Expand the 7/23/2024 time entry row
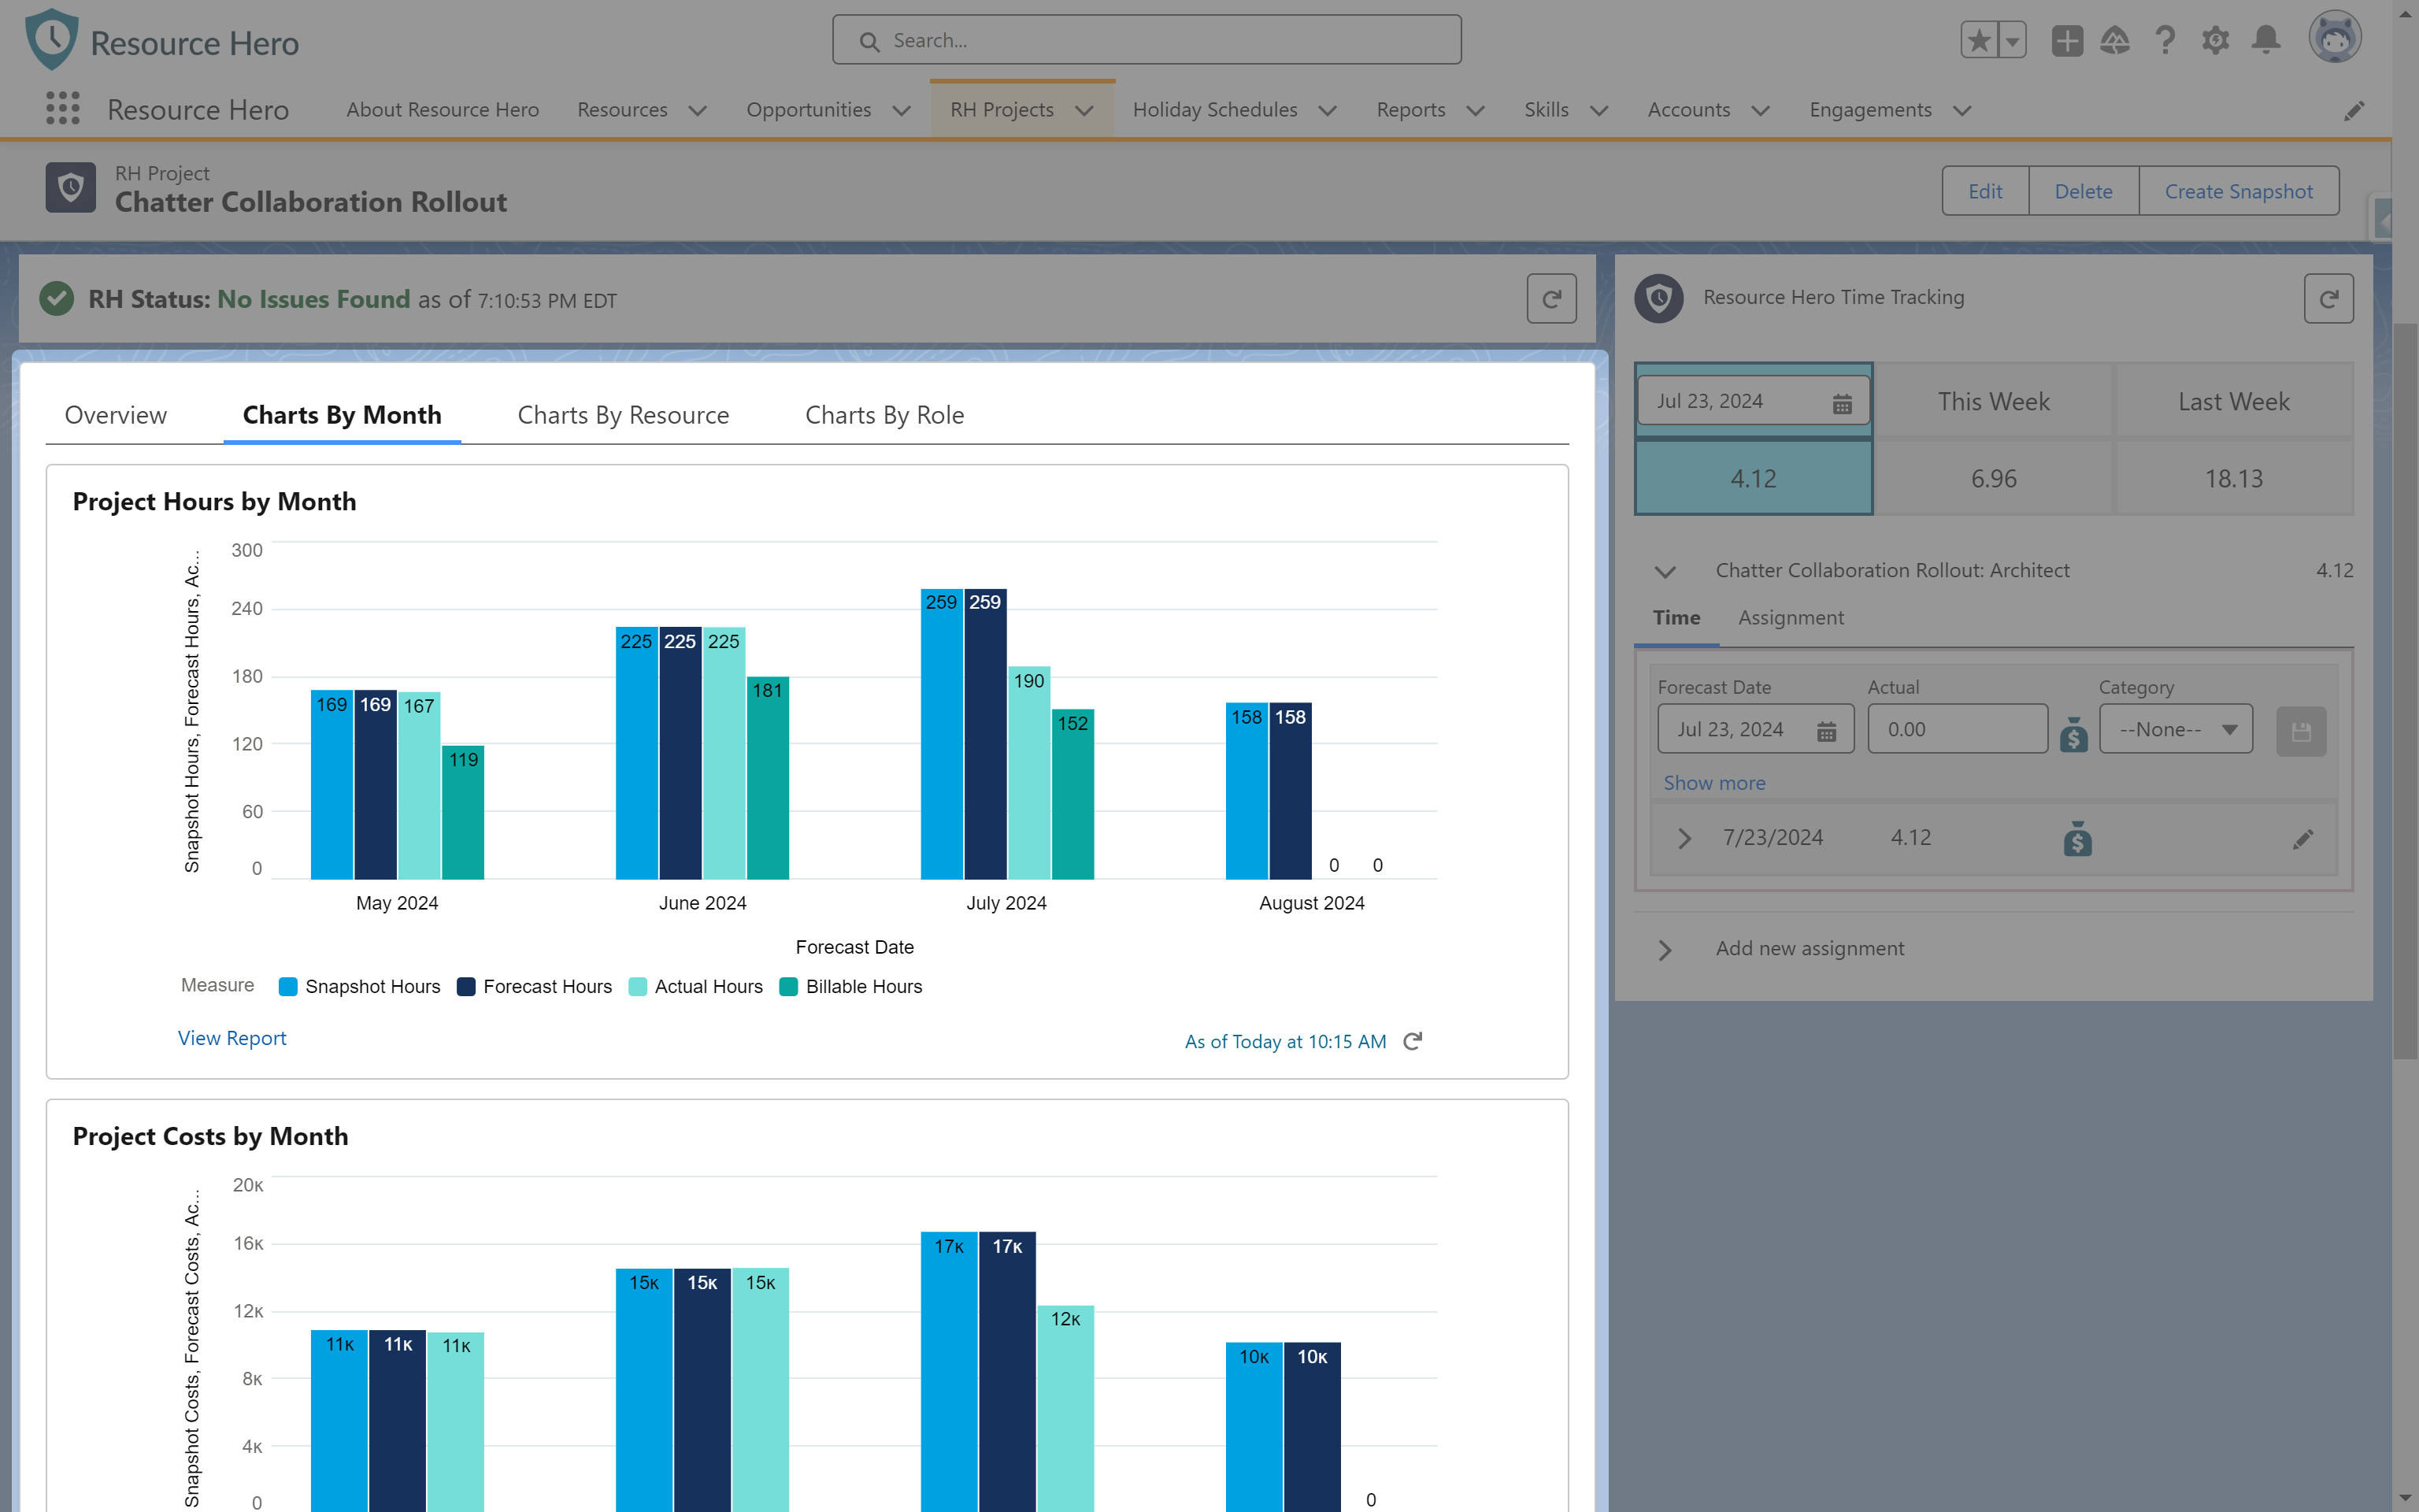The image size is (2419, 1512). tap(1684, 838)
